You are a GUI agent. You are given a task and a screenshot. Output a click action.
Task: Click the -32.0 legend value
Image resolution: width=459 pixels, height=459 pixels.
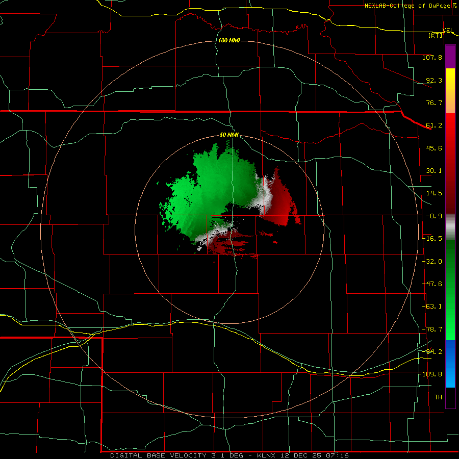point(432,262)
